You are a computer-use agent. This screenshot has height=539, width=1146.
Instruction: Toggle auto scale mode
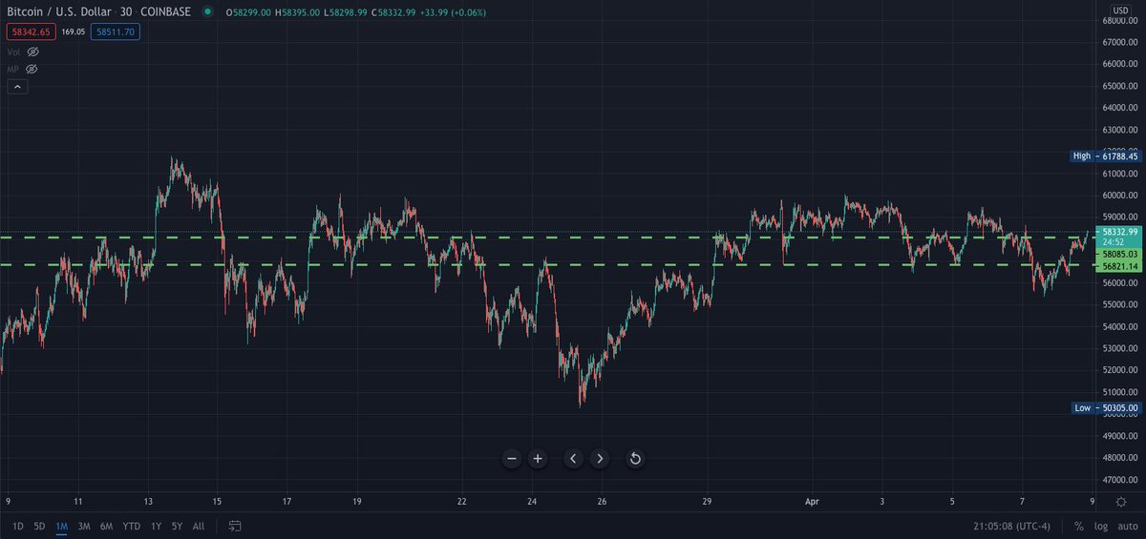tap(1126, 526)
